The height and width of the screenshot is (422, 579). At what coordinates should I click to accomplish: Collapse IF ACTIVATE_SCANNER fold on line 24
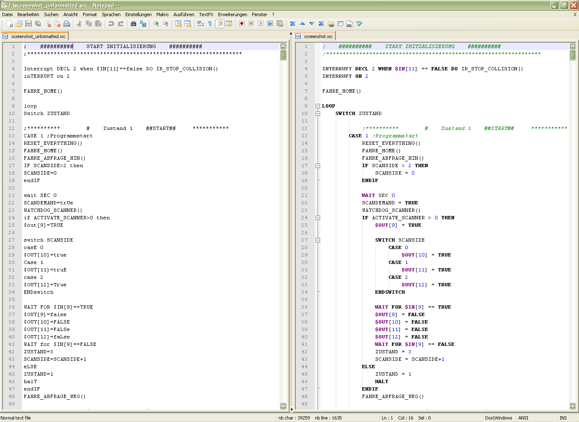[x=318, y=218]
